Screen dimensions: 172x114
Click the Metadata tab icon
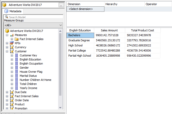tap(6, 11)
